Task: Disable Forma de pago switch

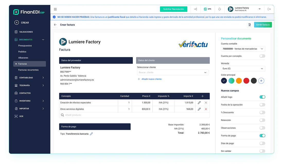Action: [262, 136]
